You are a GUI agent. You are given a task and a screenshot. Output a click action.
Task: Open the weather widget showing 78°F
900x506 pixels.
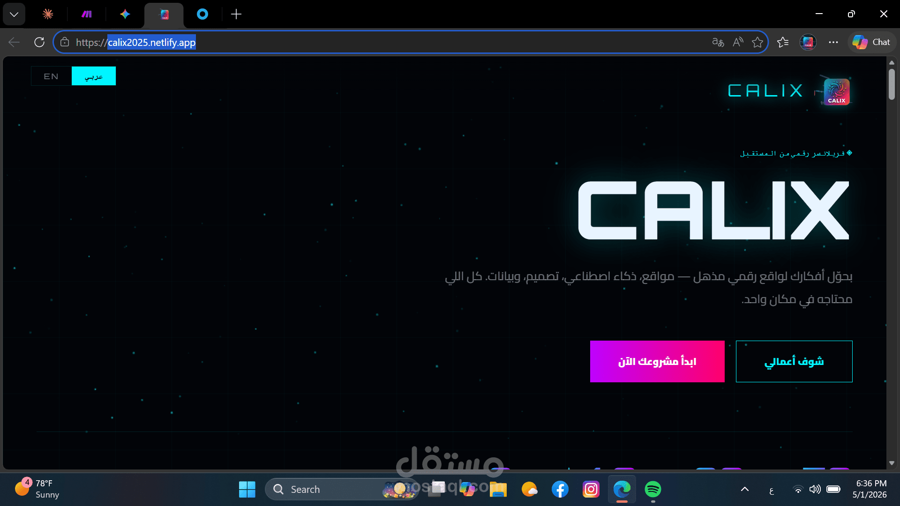coord(37,489)
